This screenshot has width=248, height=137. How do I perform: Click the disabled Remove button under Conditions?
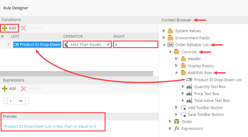click(x=31, y=28)
